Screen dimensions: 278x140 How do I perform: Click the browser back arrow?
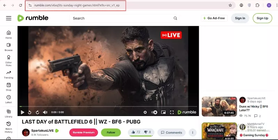click(5, 5)
